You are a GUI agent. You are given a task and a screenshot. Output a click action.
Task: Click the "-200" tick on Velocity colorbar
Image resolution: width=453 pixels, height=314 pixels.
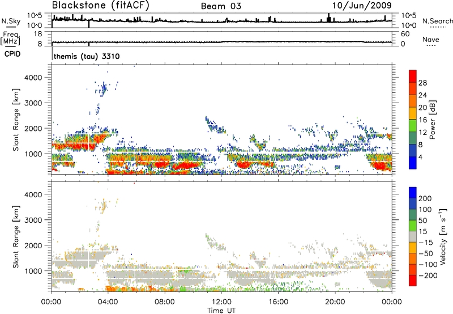point(427,275)
